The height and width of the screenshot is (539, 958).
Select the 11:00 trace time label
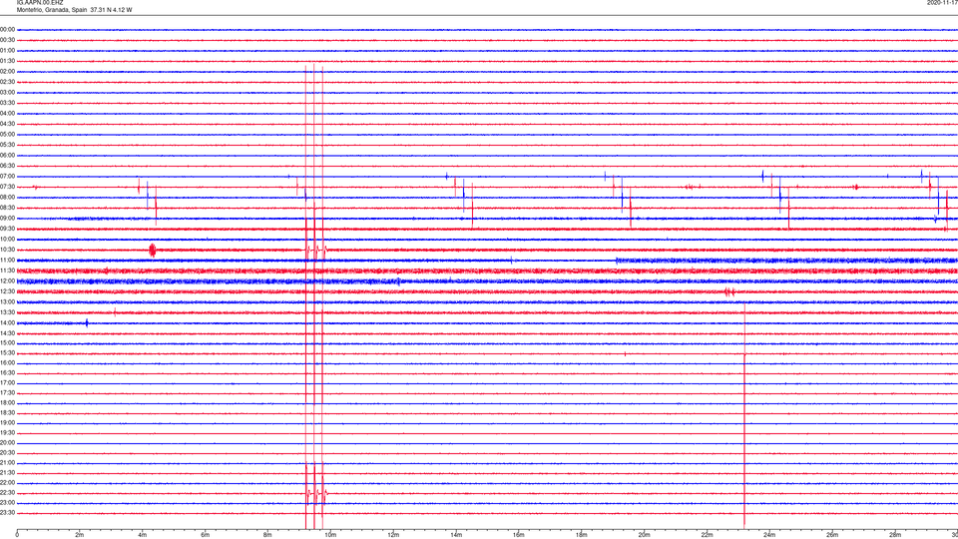(x=7, y=261)
